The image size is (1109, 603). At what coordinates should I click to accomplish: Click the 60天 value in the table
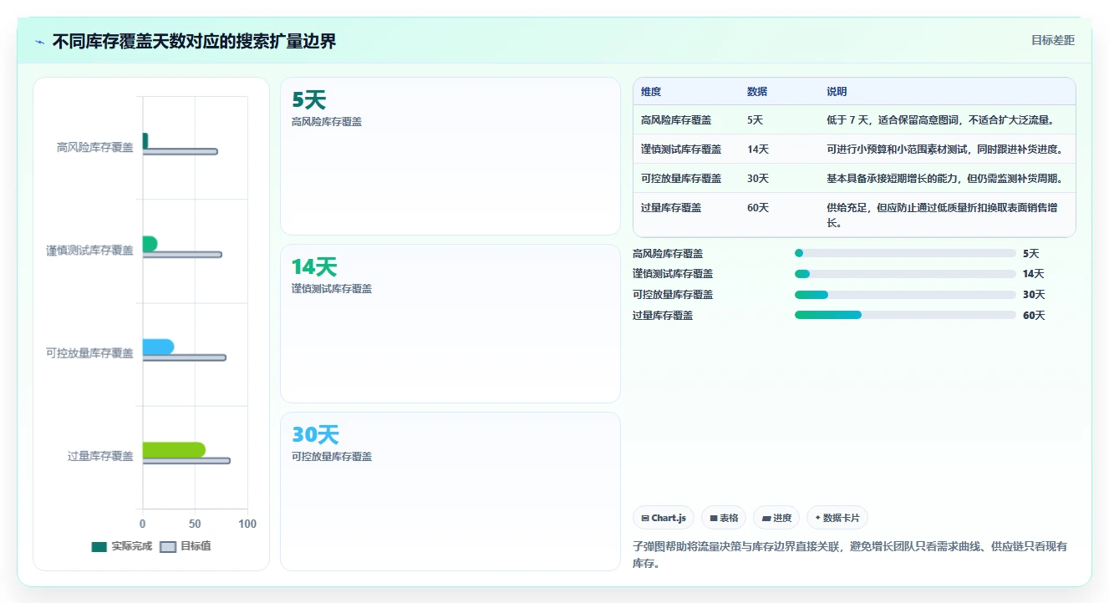(x=758, y=208)
